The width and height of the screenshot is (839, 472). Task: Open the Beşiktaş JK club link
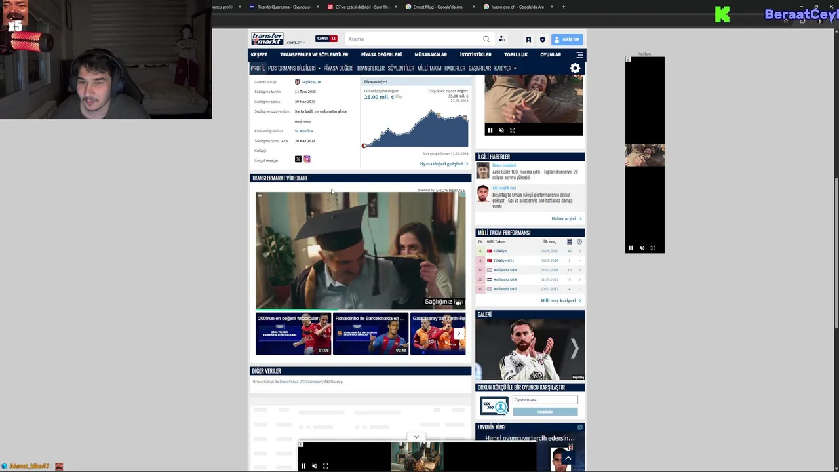point(311,82)
